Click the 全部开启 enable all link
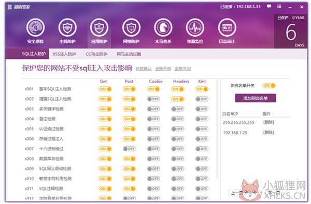The width and height of the screenshot is (311, 204). [x=163, y=69]
